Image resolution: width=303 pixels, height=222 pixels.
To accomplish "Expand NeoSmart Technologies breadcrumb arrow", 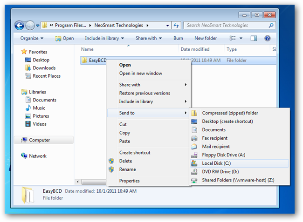I will coord(147,26).
